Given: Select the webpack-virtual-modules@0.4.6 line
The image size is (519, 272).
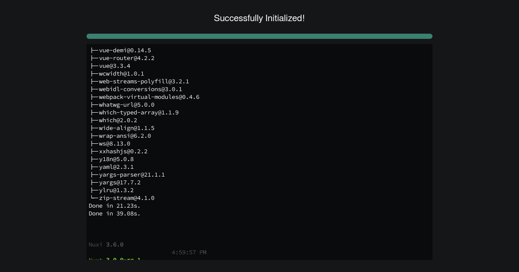Looking at the screenshot, I should pos(144,97).
